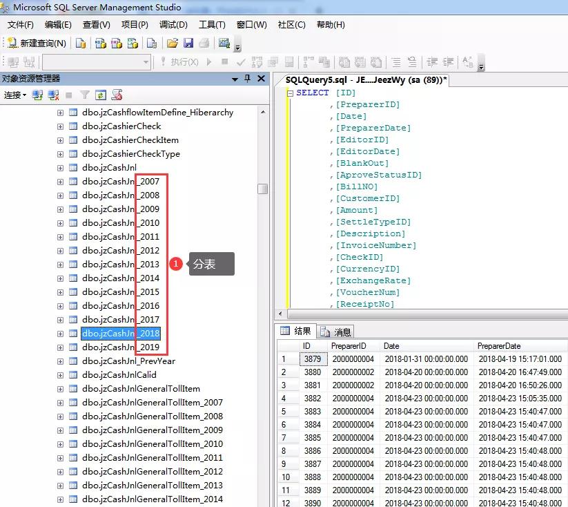Expand dbo.jzCashierCheck table node

60,126
